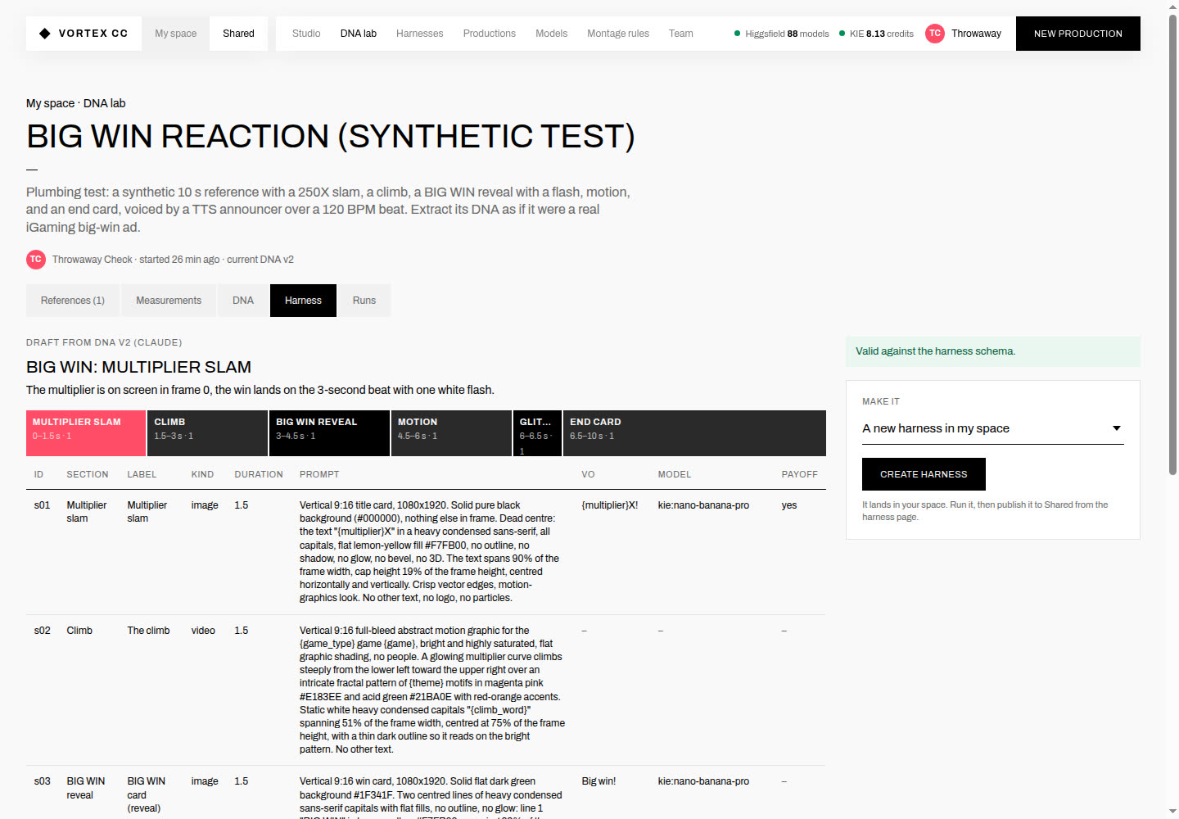Open Montage rules navigation item

tap(618, 34)
